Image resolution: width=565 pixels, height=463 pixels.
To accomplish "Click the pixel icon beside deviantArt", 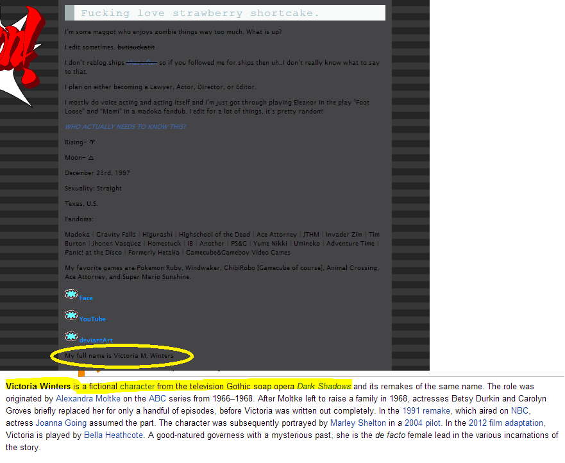I will point(71,337).
